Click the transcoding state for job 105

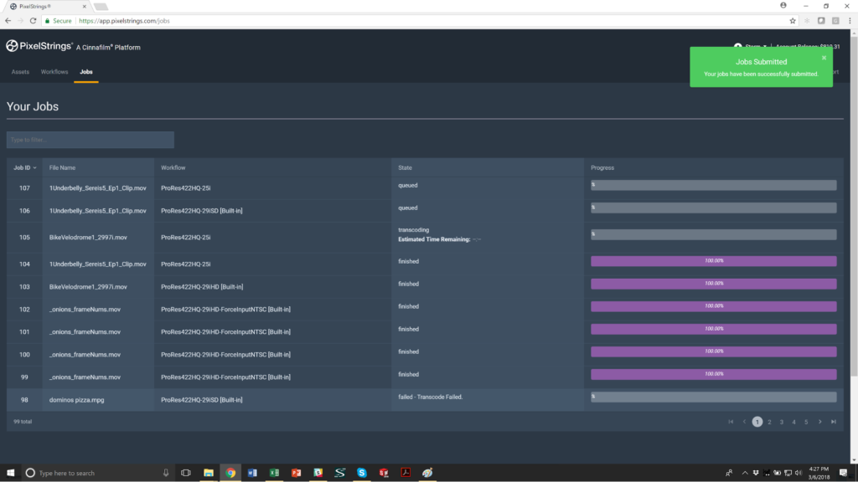point(414,230)
